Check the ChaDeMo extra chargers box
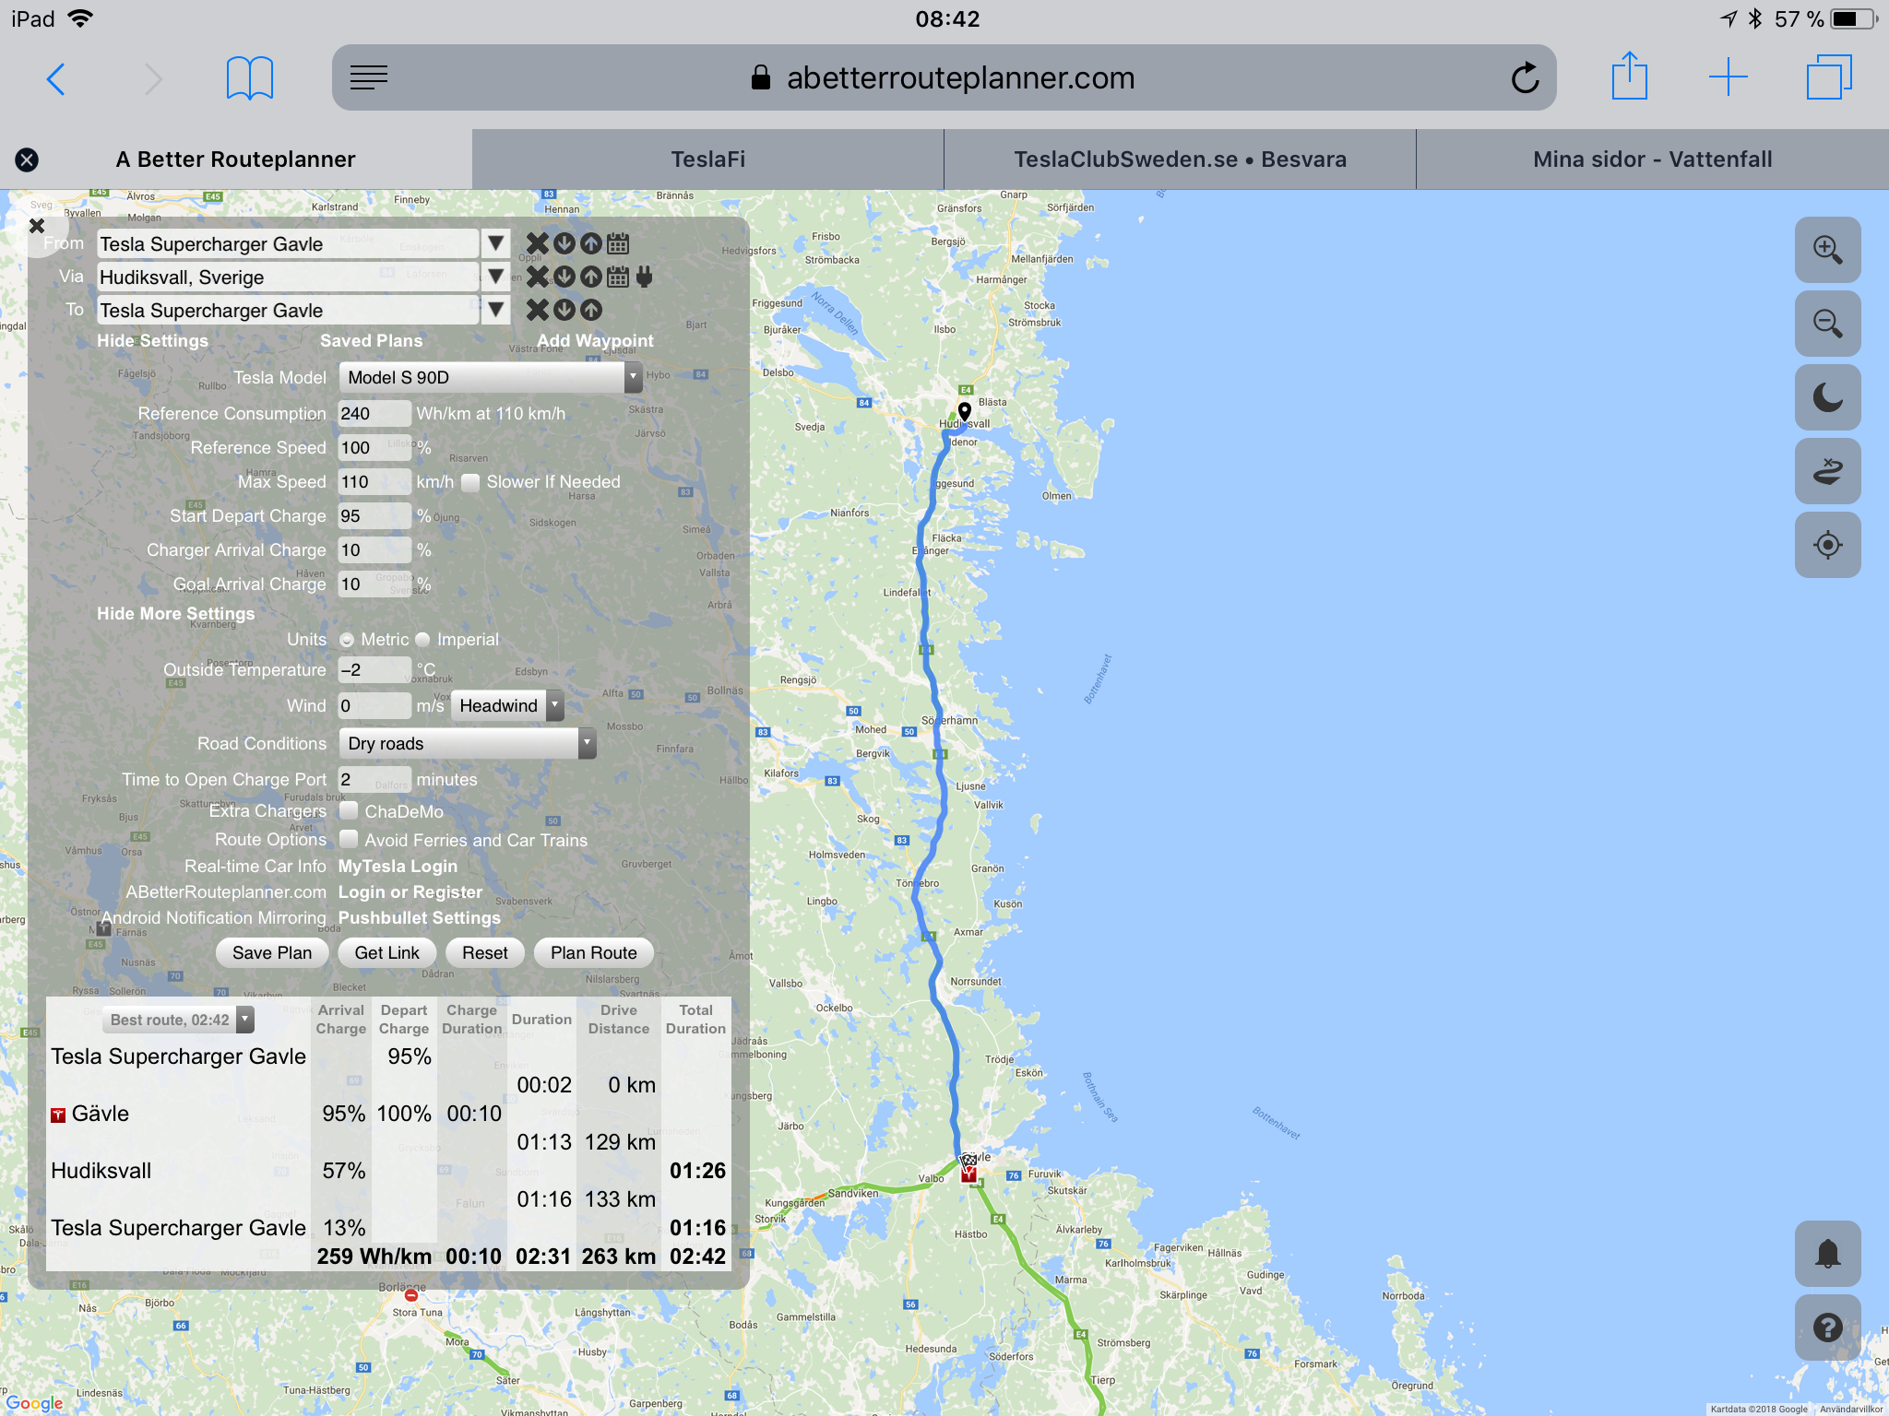This screenshot has height=1416, width=1889. 349,811
